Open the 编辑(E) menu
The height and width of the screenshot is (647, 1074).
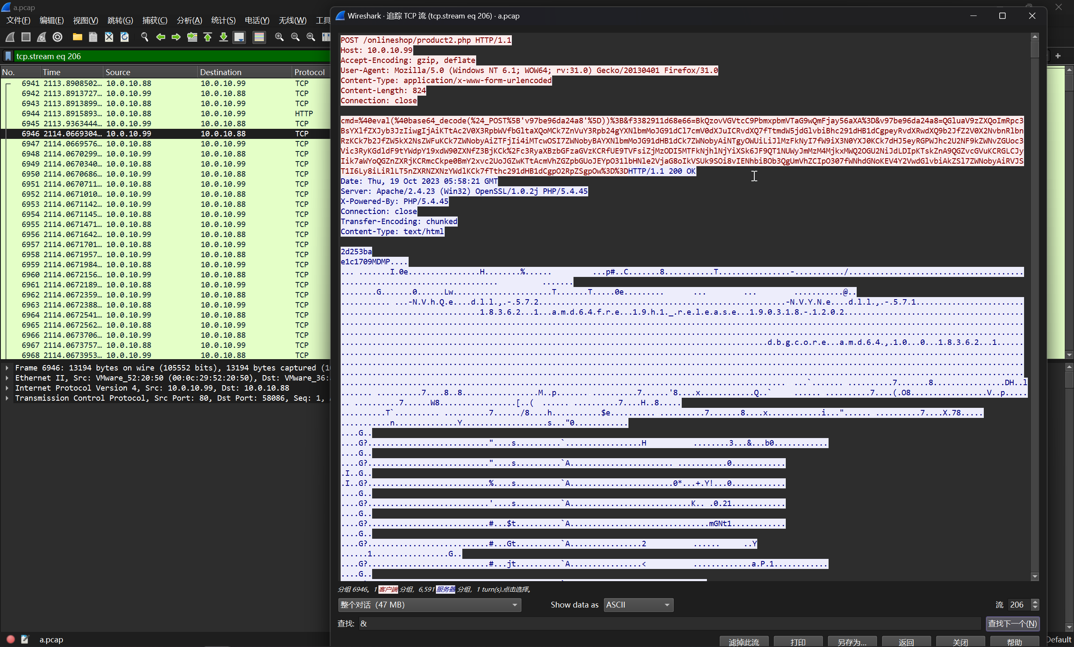tap(52, 21)
